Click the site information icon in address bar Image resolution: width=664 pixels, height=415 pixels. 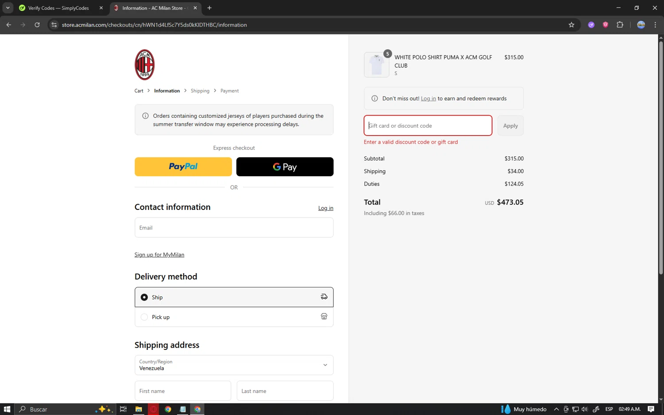click(54, 25)
